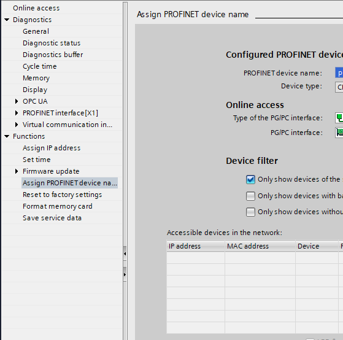Select Assign PROFINET device name entry
The width and height of the screenshot is (343, 340).
[69, 183]
